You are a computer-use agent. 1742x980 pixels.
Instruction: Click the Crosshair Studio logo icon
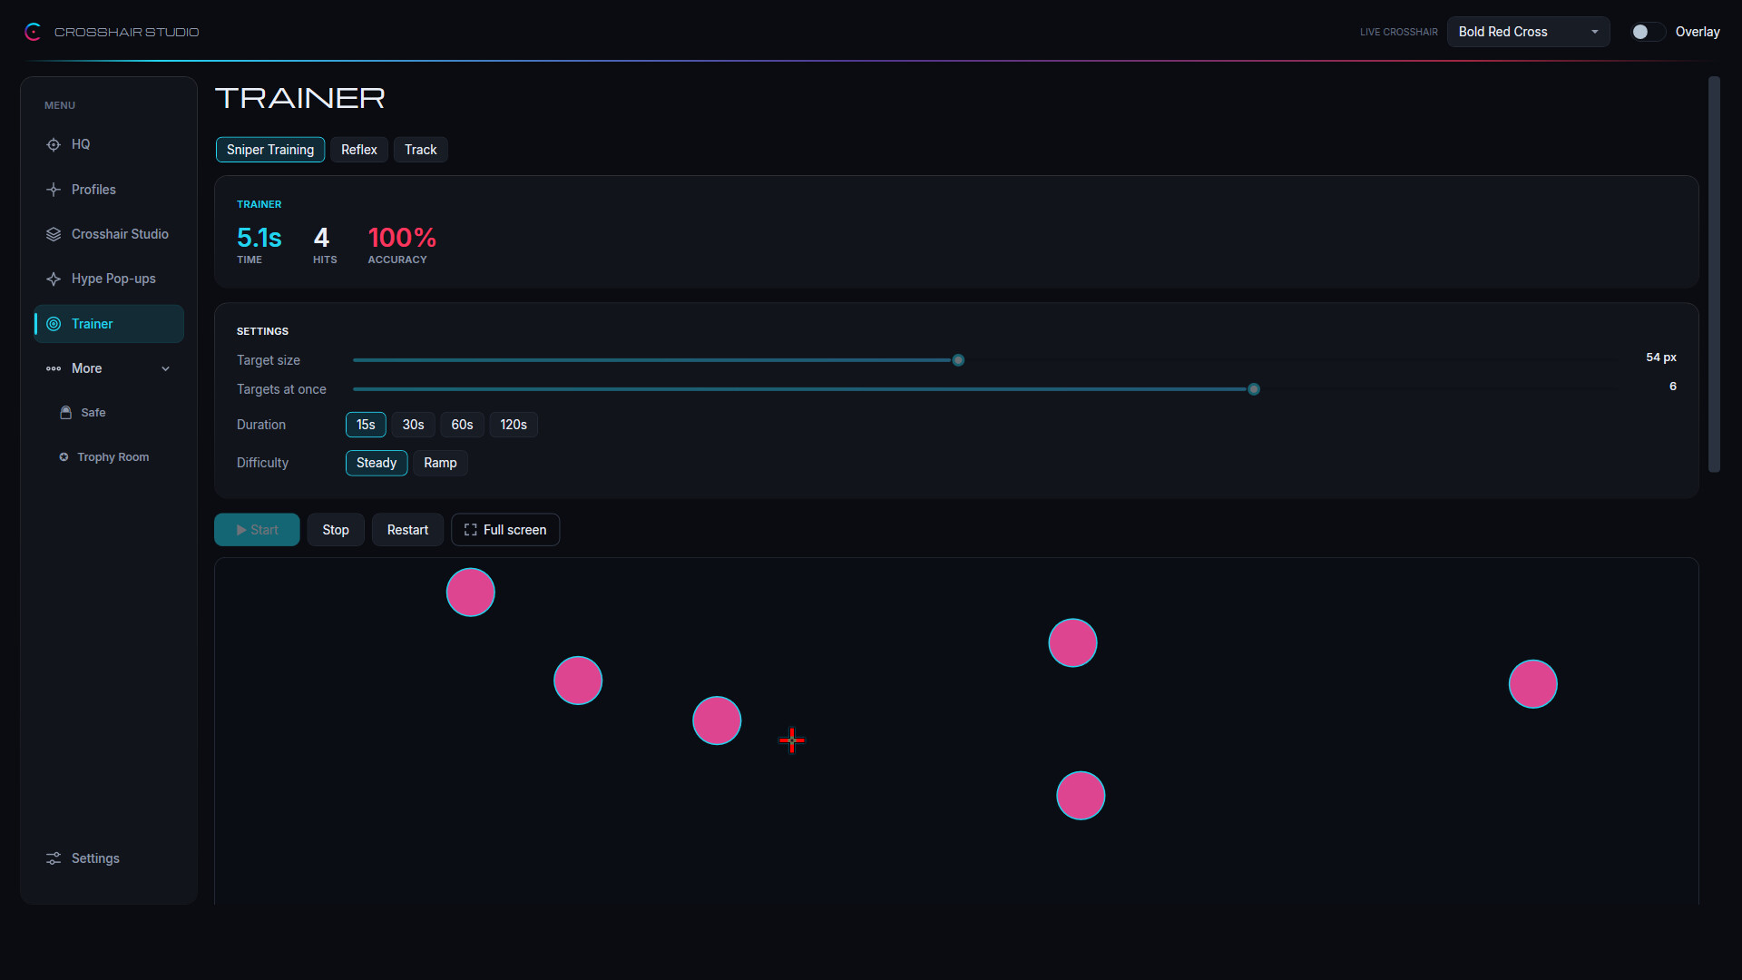[x=33, y=32]
